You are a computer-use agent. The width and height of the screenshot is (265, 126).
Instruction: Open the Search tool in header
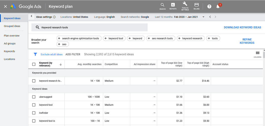point(162,6)
